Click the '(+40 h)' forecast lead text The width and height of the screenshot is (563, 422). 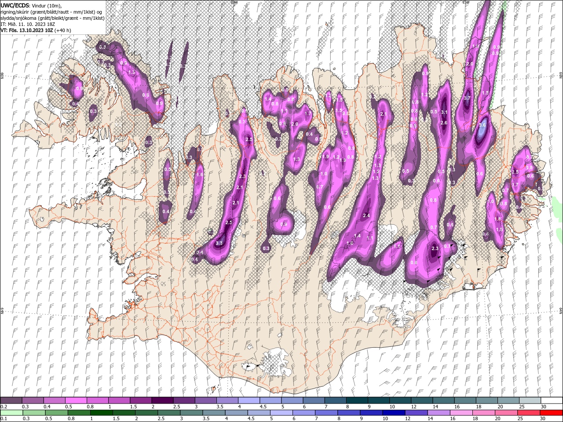(x=63, y=30)
